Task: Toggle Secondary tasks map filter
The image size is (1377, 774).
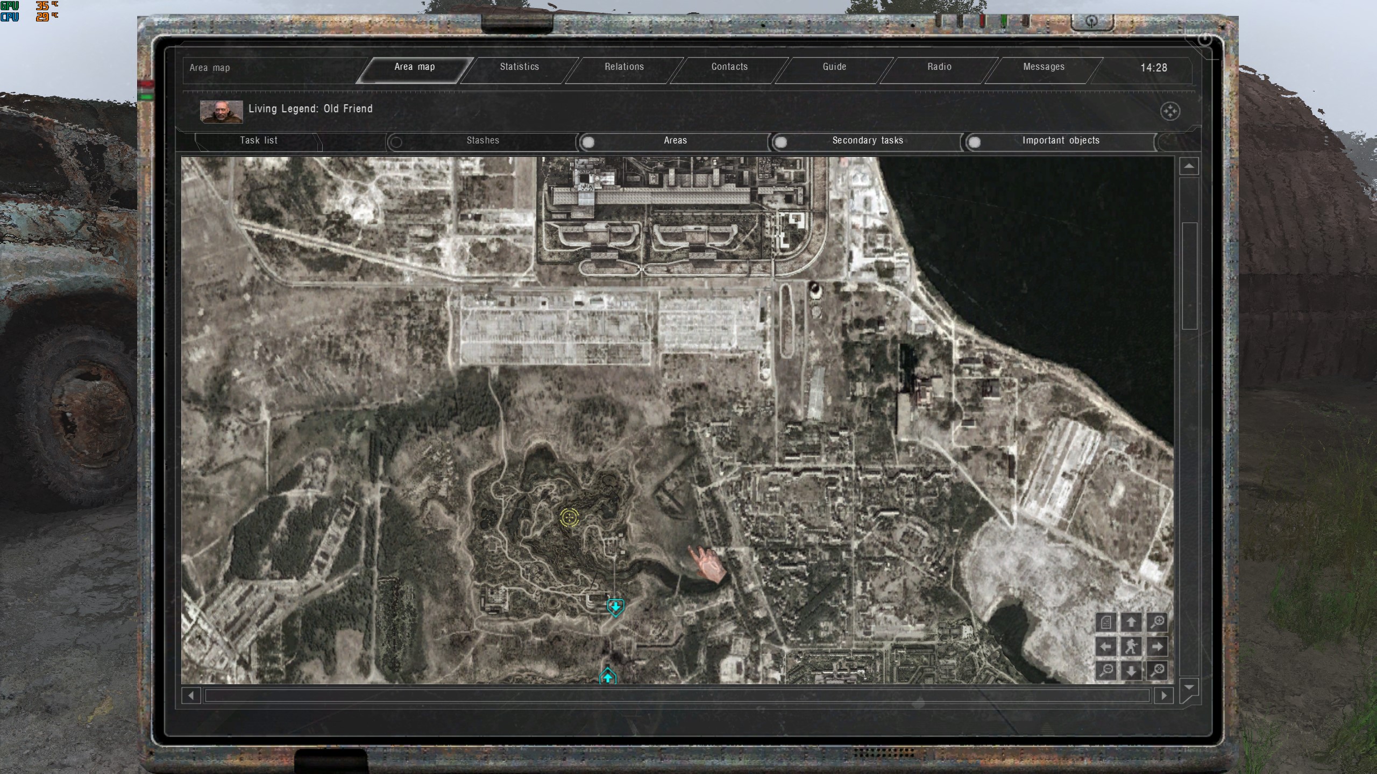Action: [781, 142]
